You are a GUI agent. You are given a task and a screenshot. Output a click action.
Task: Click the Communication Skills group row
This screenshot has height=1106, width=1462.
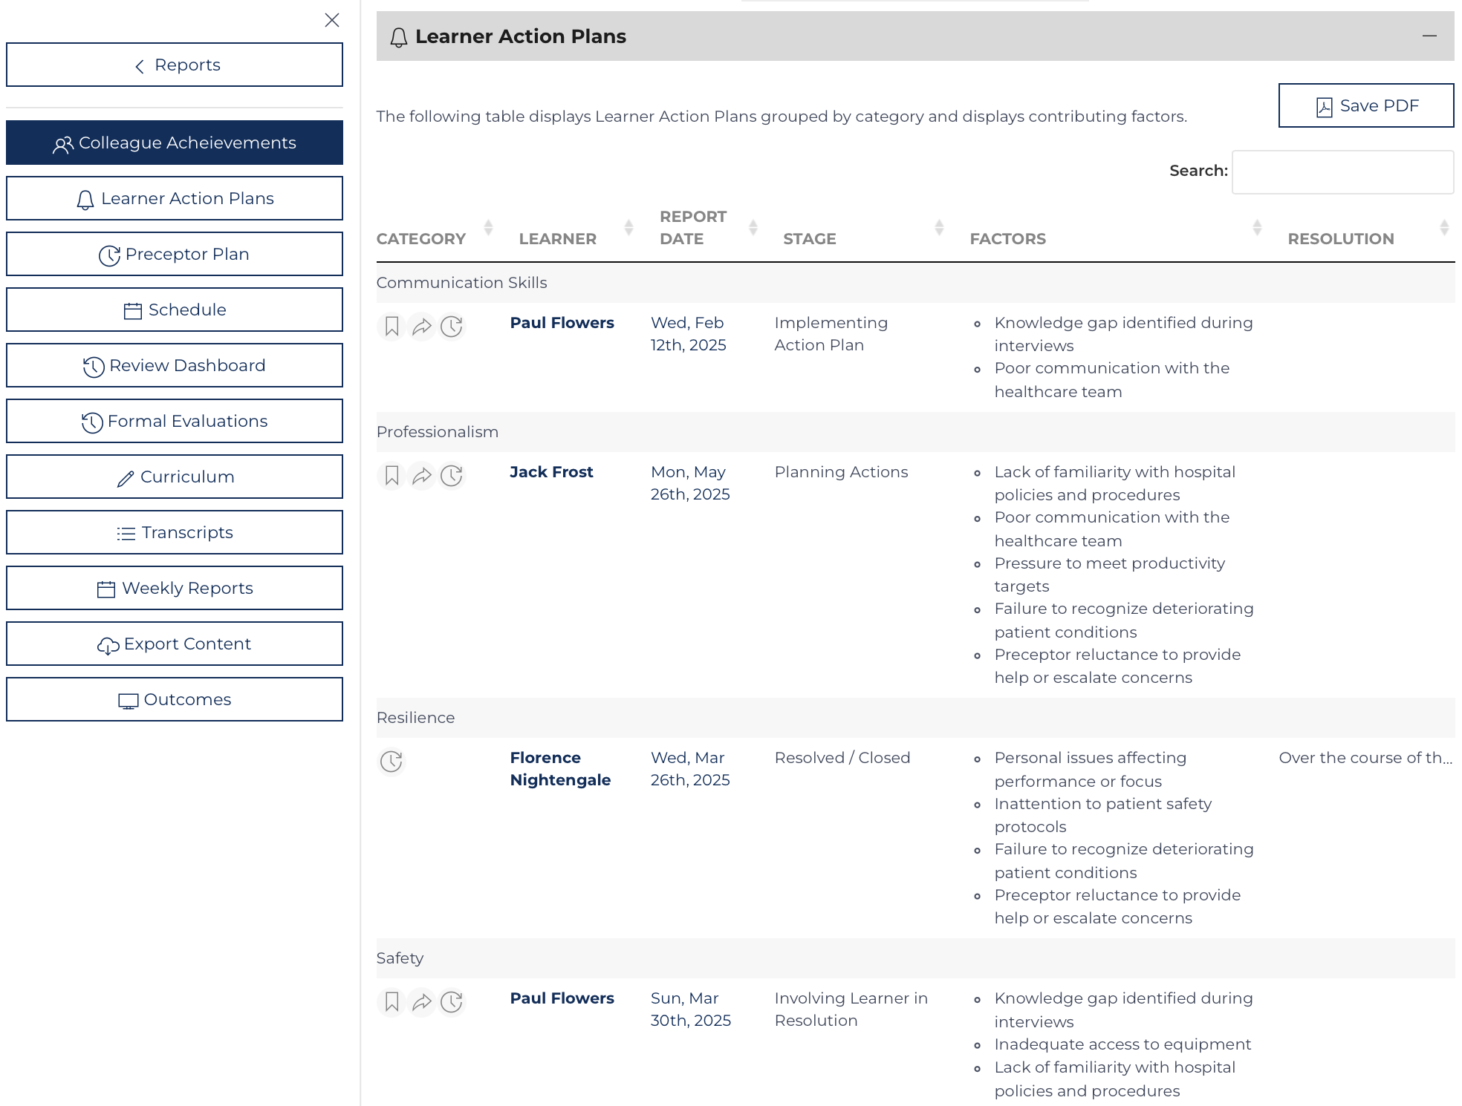(x=915, y=283)
